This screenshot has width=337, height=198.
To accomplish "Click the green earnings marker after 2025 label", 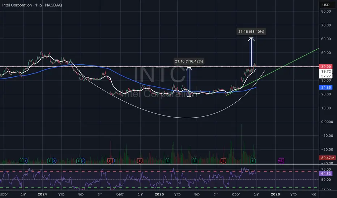I will [x=167, y=161].
